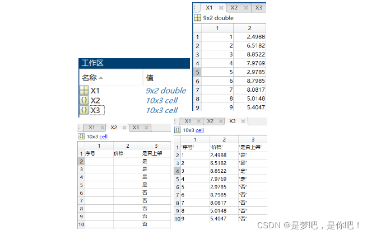
Task: Select cell 5.0148 in X3 editor
Action: pyautogui.click(x=224, y=211)
